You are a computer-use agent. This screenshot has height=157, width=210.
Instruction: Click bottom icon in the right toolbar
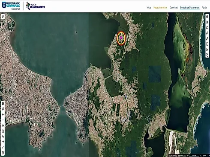207,55
